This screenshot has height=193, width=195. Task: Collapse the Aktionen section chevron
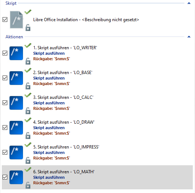(189, 36)
